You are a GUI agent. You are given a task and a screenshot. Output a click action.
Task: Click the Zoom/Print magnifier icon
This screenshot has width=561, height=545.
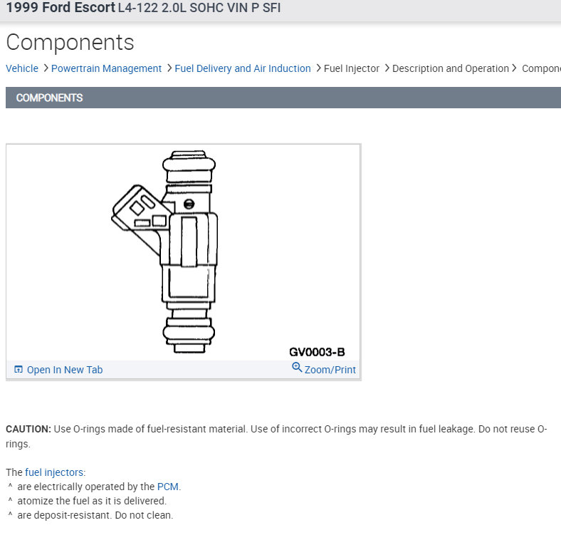297,368
